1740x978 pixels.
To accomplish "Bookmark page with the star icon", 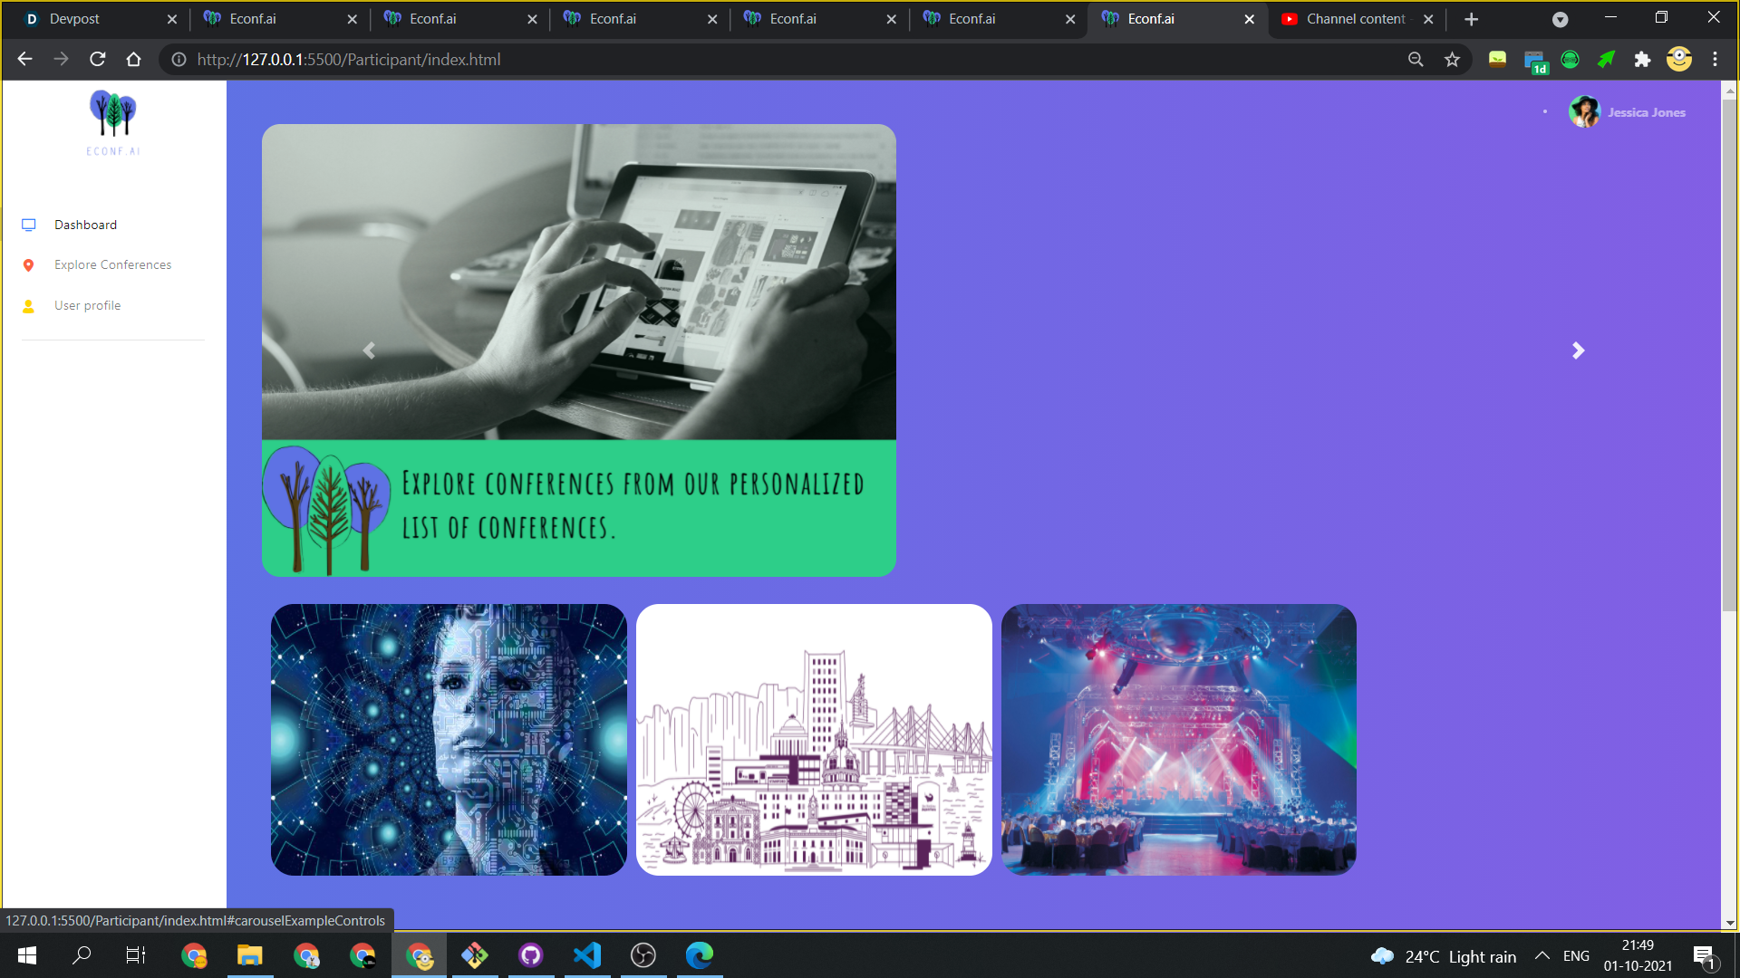I will 1453,60.
